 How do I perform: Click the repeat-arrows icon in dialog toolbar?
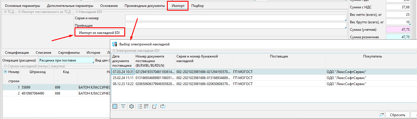pyautogui.click(x=163, y=106)
